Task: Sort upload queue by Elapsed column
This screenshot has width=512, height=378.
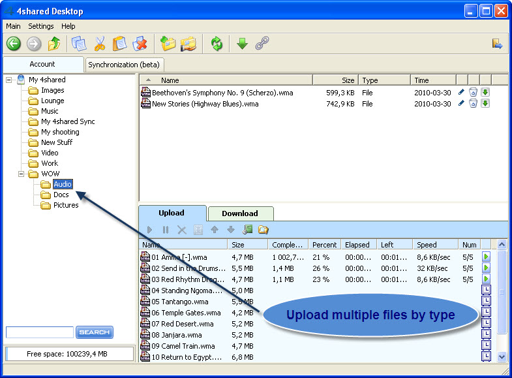Action: click(359, 245)
